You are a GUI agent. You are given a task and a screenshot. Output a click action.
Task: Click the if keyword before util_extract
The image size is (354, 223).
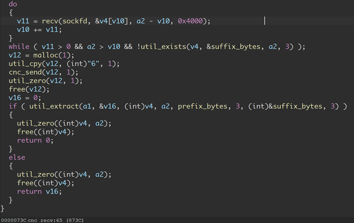13,106
